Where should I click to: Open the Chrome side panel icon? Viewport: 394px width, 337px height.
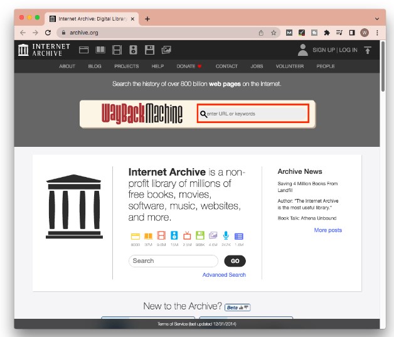[352, 33]
